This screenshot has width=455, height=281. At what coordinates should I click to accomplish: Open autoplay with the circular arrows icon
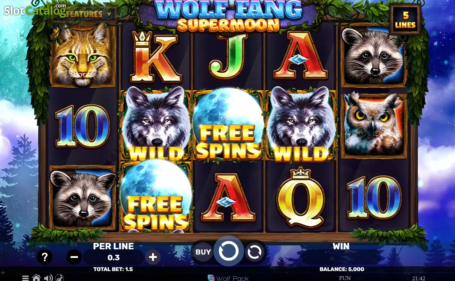tap(255, 252)
